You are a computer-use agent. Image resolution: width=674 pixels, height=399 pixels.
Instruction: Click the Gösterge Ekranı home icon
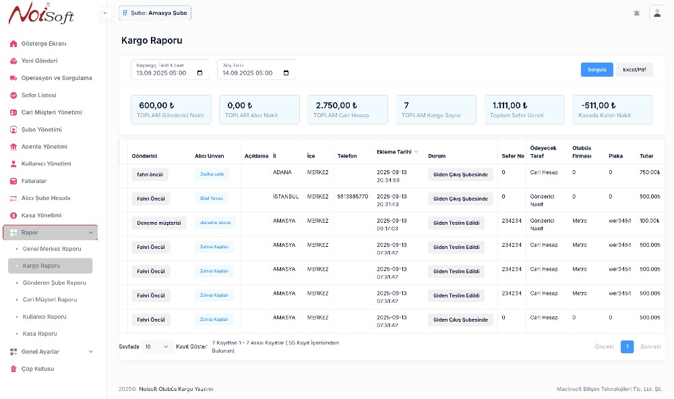click(x=13, y=44)
